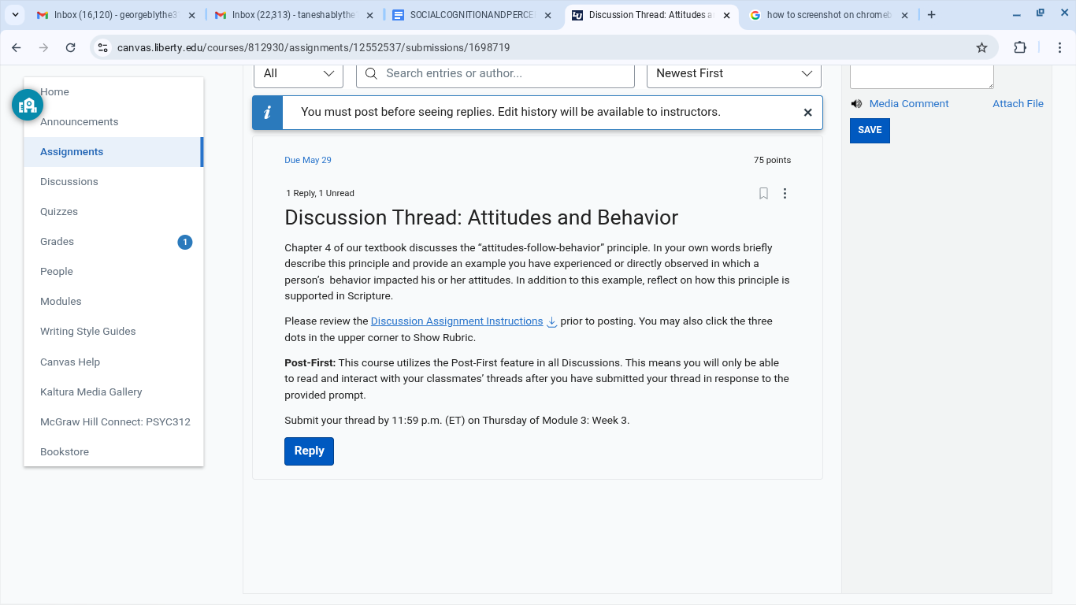The width and height of the screenshot is (1076, 605).
Task: Open the Discussion Assignment Instructions link
Action: (457, 321)
